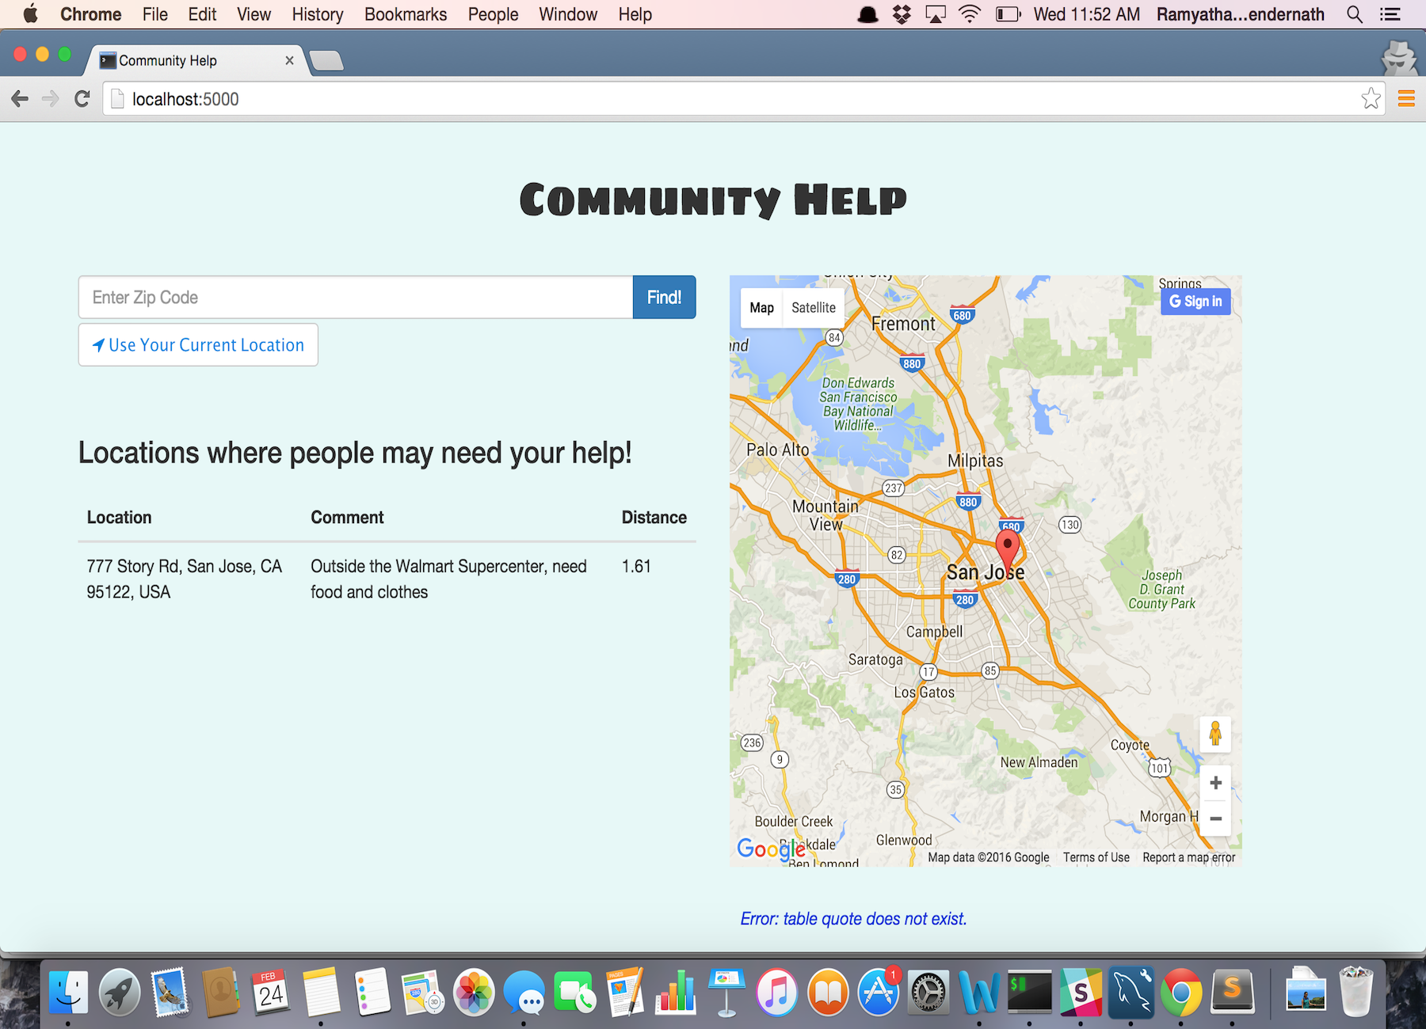Open the Trash in the dock
Image resolution: width=1426 pixels, height=1029 pixels.
click(x=1355, y=992)
